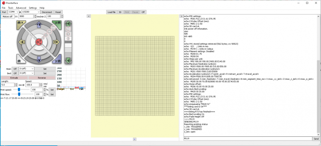
Task: Toggle the Bed Off button
Action: tap(15, 73)
